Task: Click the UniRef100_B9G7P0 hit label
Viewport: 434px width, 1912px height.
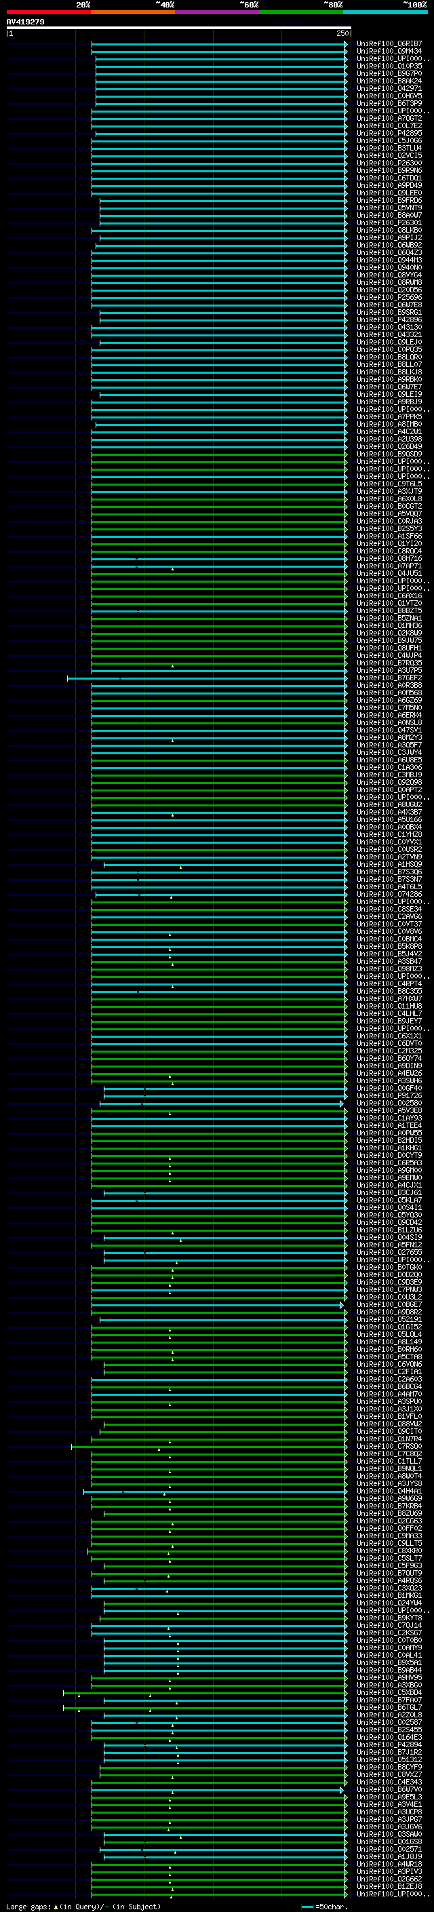Action: coord(389,73)
